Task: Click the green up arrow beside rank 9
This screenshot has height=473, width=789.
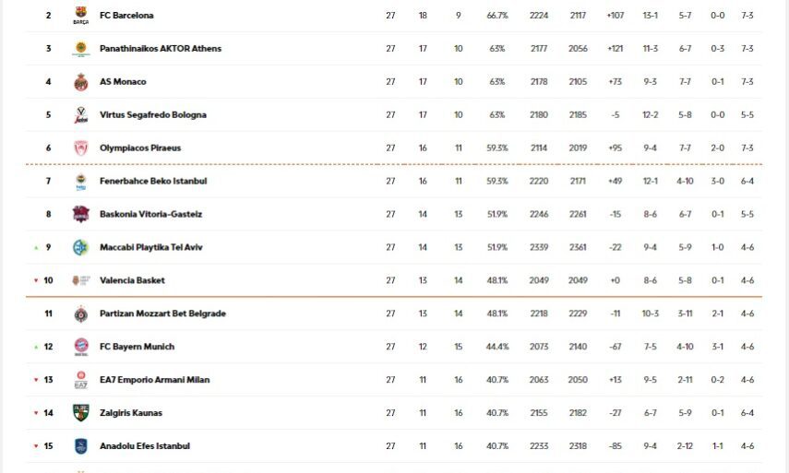Action: [36, 247]
